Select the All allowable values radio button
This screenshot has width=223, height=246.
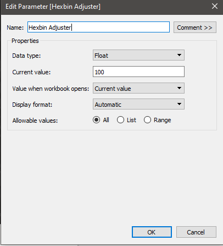96,120
